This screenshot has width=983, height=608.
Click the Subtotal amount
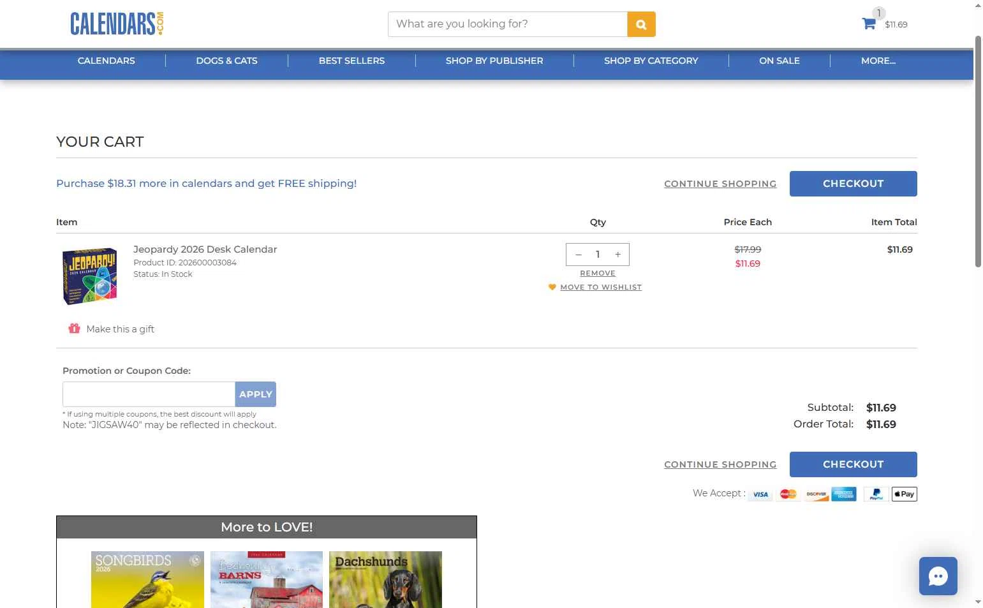click(881, 408)
